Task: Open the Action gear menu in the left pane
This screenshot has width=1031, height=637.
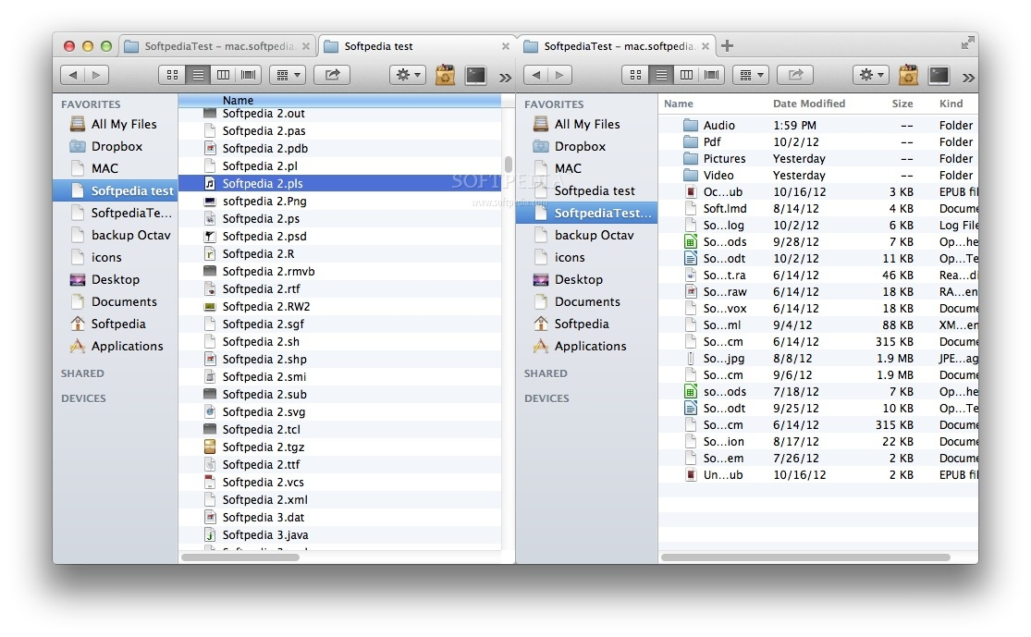Action: (408, 75)
